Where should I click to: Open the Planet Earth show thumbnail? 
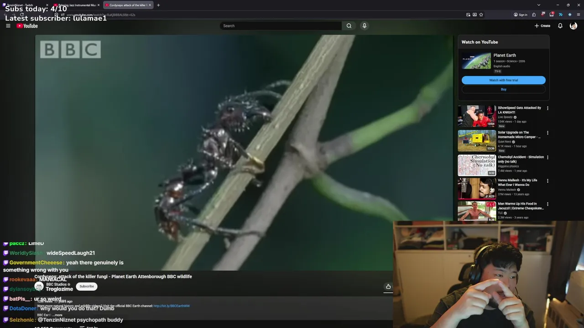tap(476, 61)
